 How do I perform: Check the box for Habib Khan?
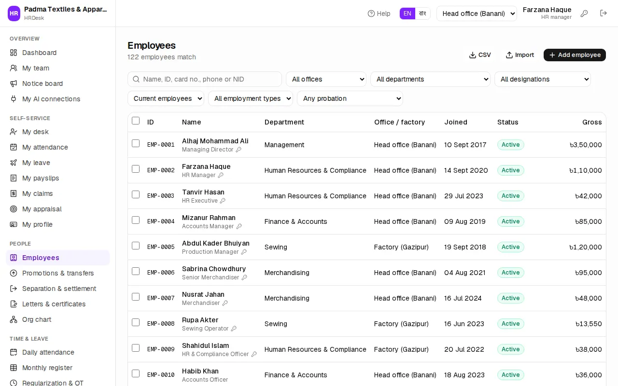pos(136,373)
